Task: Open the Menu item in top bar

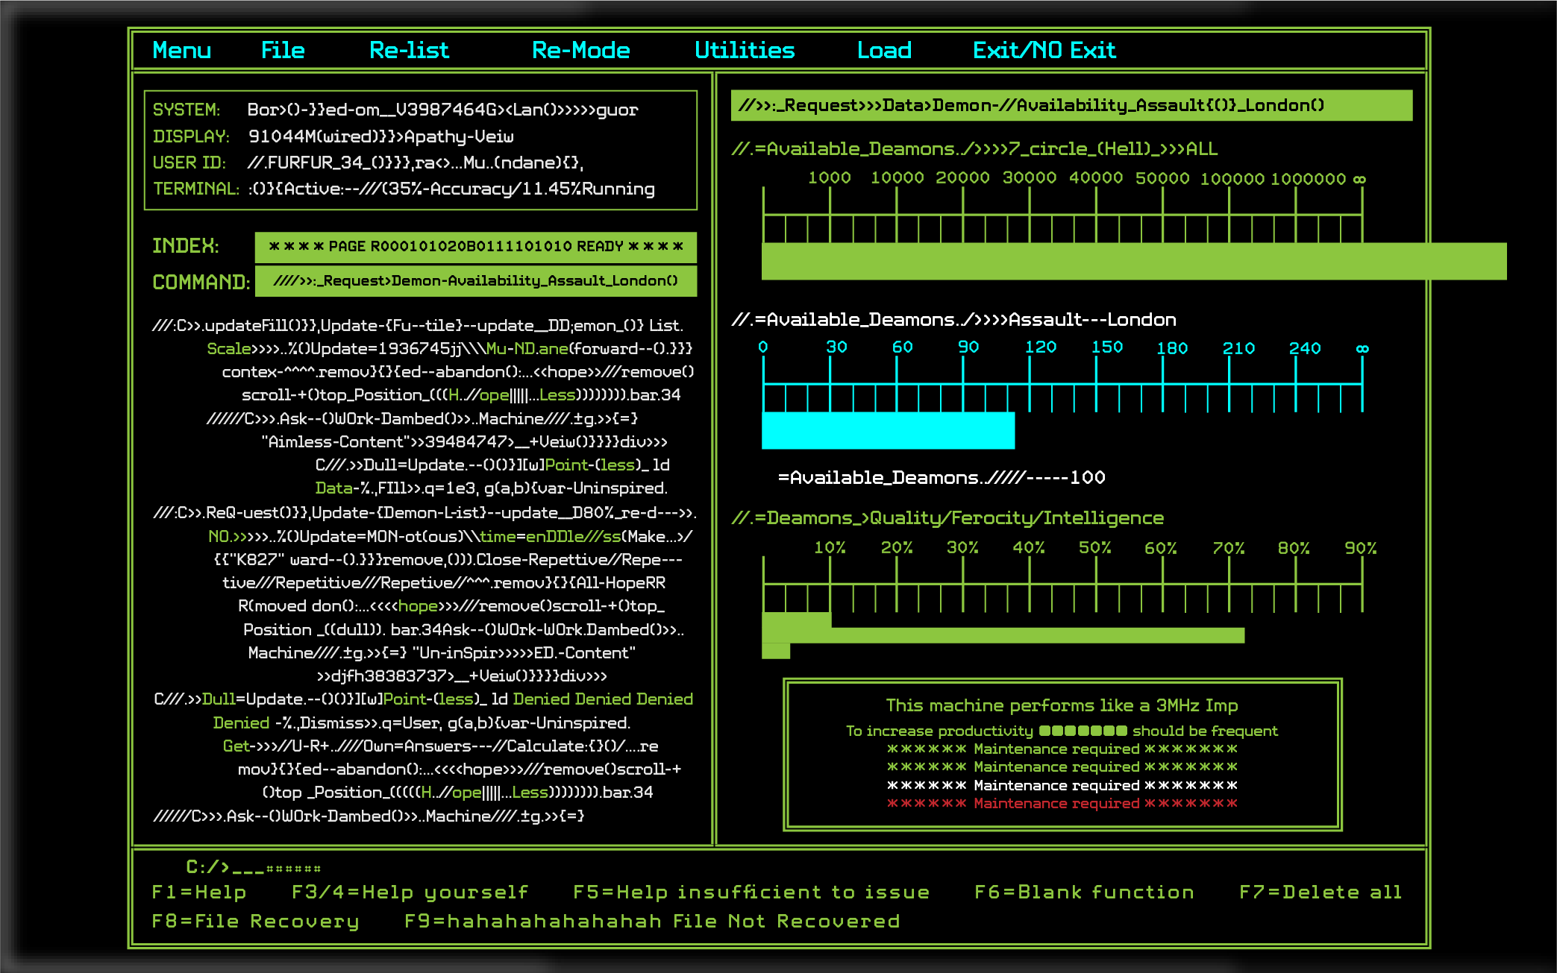Action: point(181,51)
